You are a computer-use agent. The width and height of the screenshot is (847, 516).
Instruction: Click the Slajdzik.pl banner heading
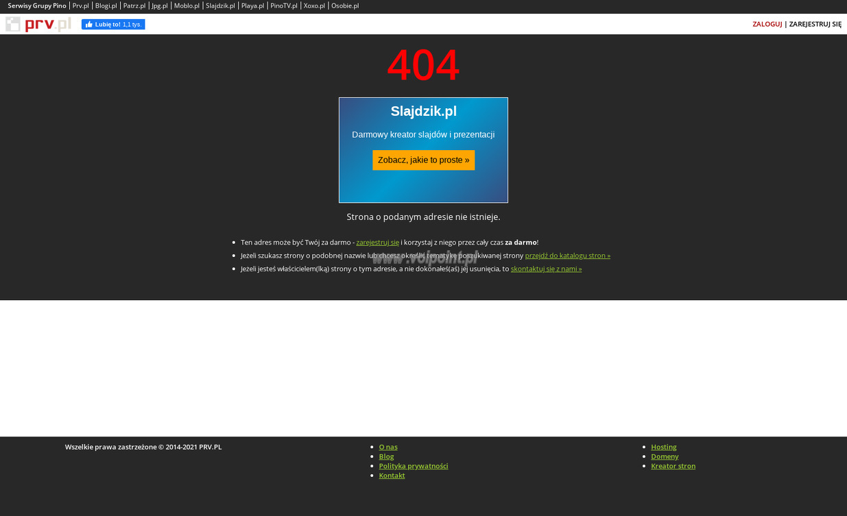click(x=423, y=111)
